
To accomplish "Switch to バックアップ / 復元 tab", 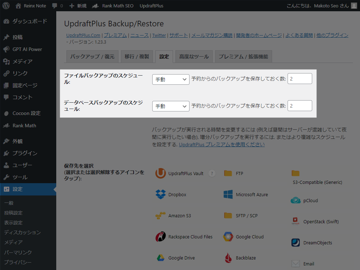I will coord(92,57).
